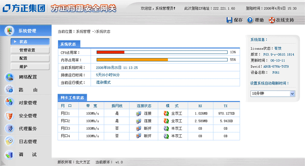This screenshot has height=166, width=305.
Task: Click connection status icon for 网口1
Action: tap(138, 113)
